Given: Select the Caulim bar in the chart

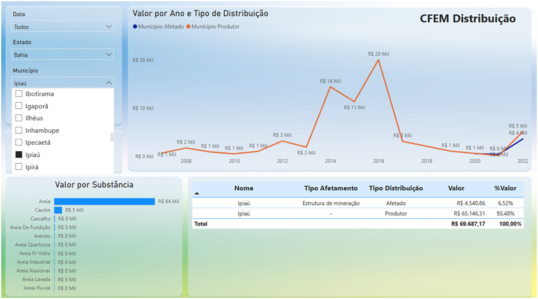Looking at the screenshot, I should [58, 210].
